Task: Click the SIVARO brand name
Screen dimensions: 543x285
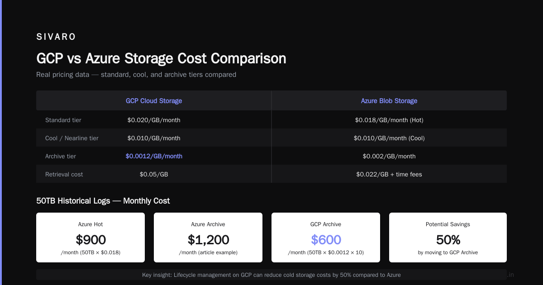Action: pyautogui.click(x=56, y=37)
